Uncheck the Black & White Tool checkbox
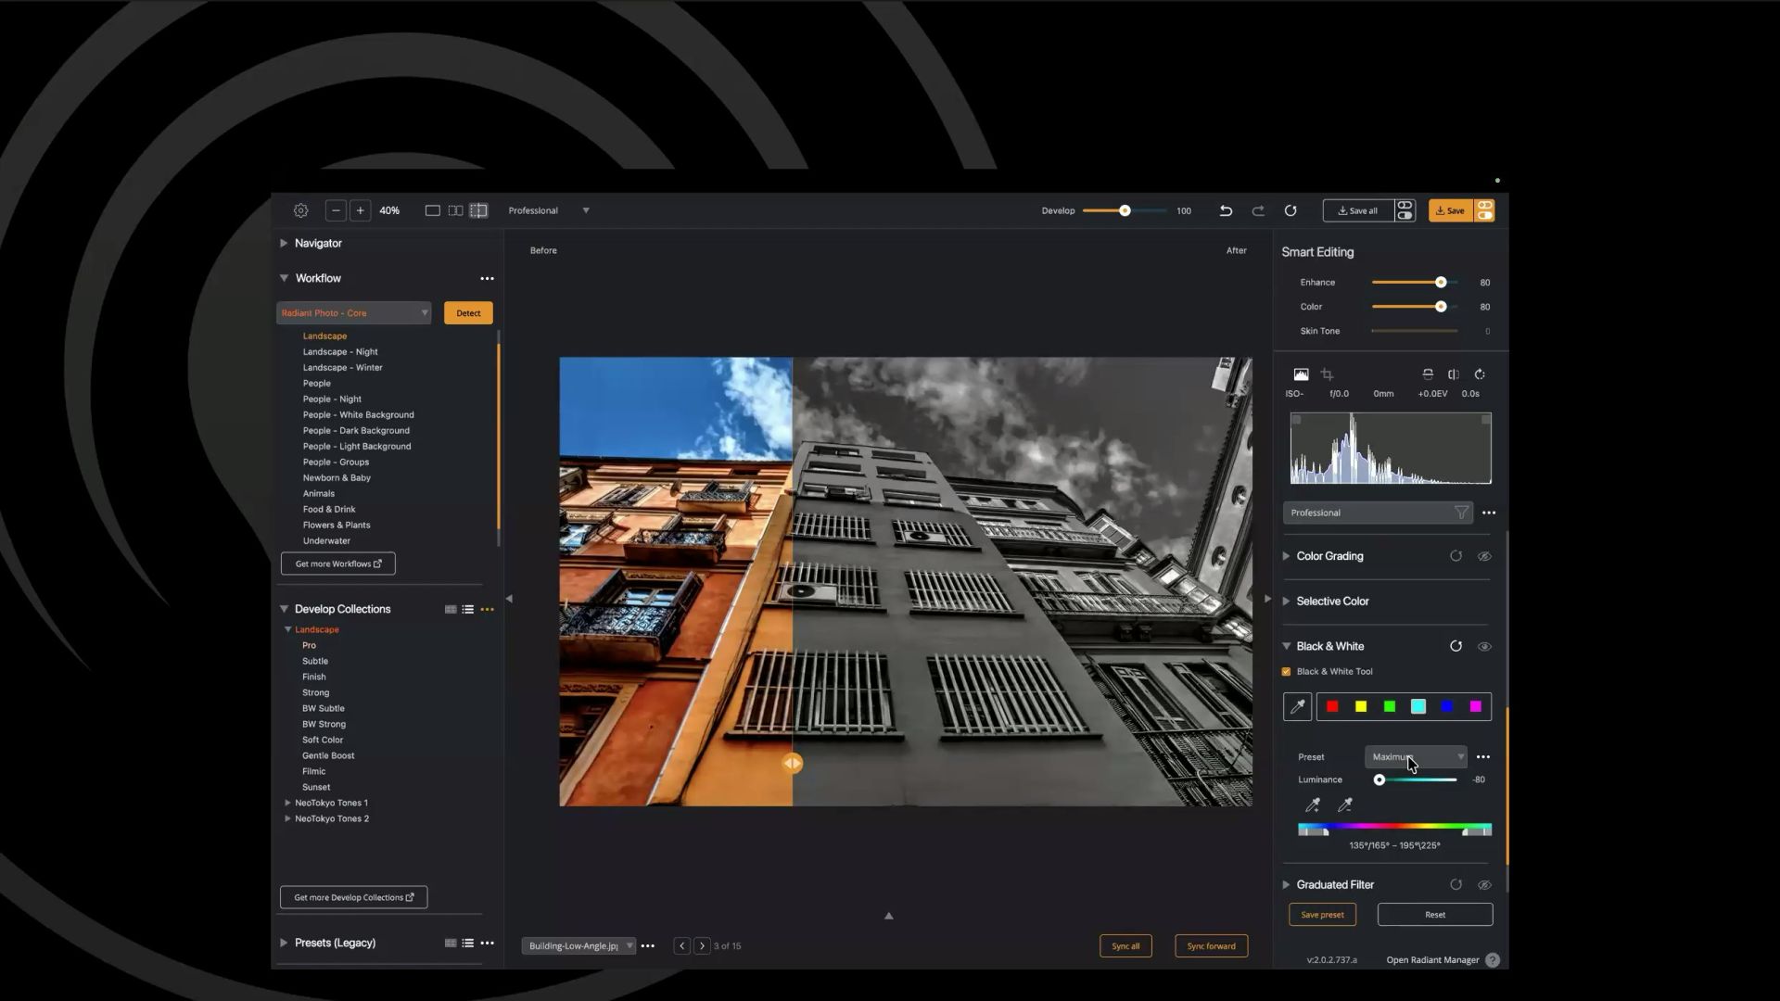 [x=1286, y=671]
